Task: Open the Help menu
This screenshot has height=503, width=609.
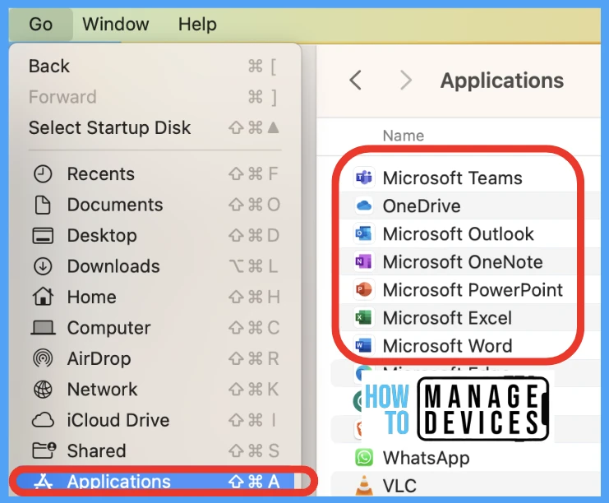Action: (x=197, y=25)
